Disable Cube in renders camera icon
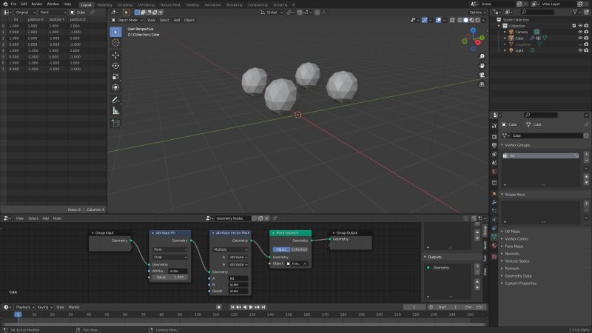Image resolution: width=592 pixels, height=333 pixels. (586, 38)
